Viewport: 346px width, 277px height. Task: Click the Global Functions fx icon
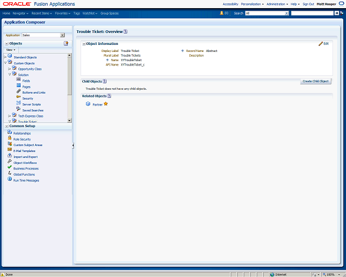coord(10,173)
